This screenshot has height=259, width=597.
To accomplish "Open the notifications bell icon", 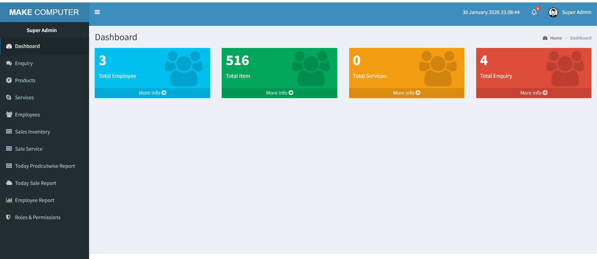I will pyautogui.click(x=534, y=12).
